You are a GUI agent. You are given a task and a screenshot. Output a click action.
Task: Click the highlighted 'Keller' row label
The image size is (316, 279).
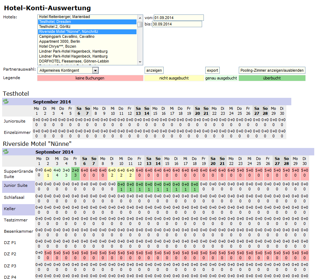point(18,209)
